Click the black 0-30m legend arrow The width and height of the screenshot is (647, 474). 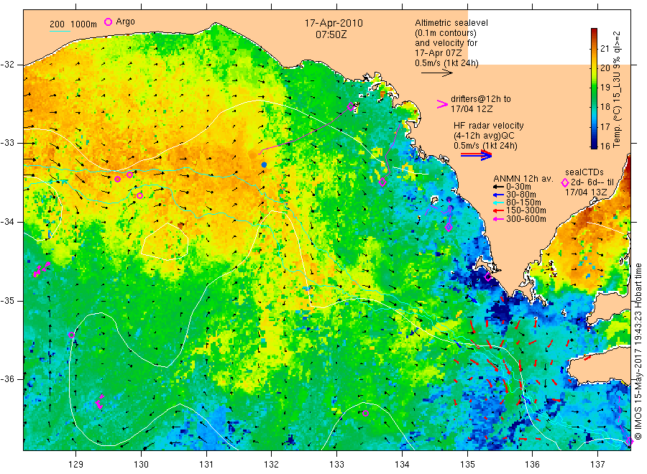[x=498, y=187]
